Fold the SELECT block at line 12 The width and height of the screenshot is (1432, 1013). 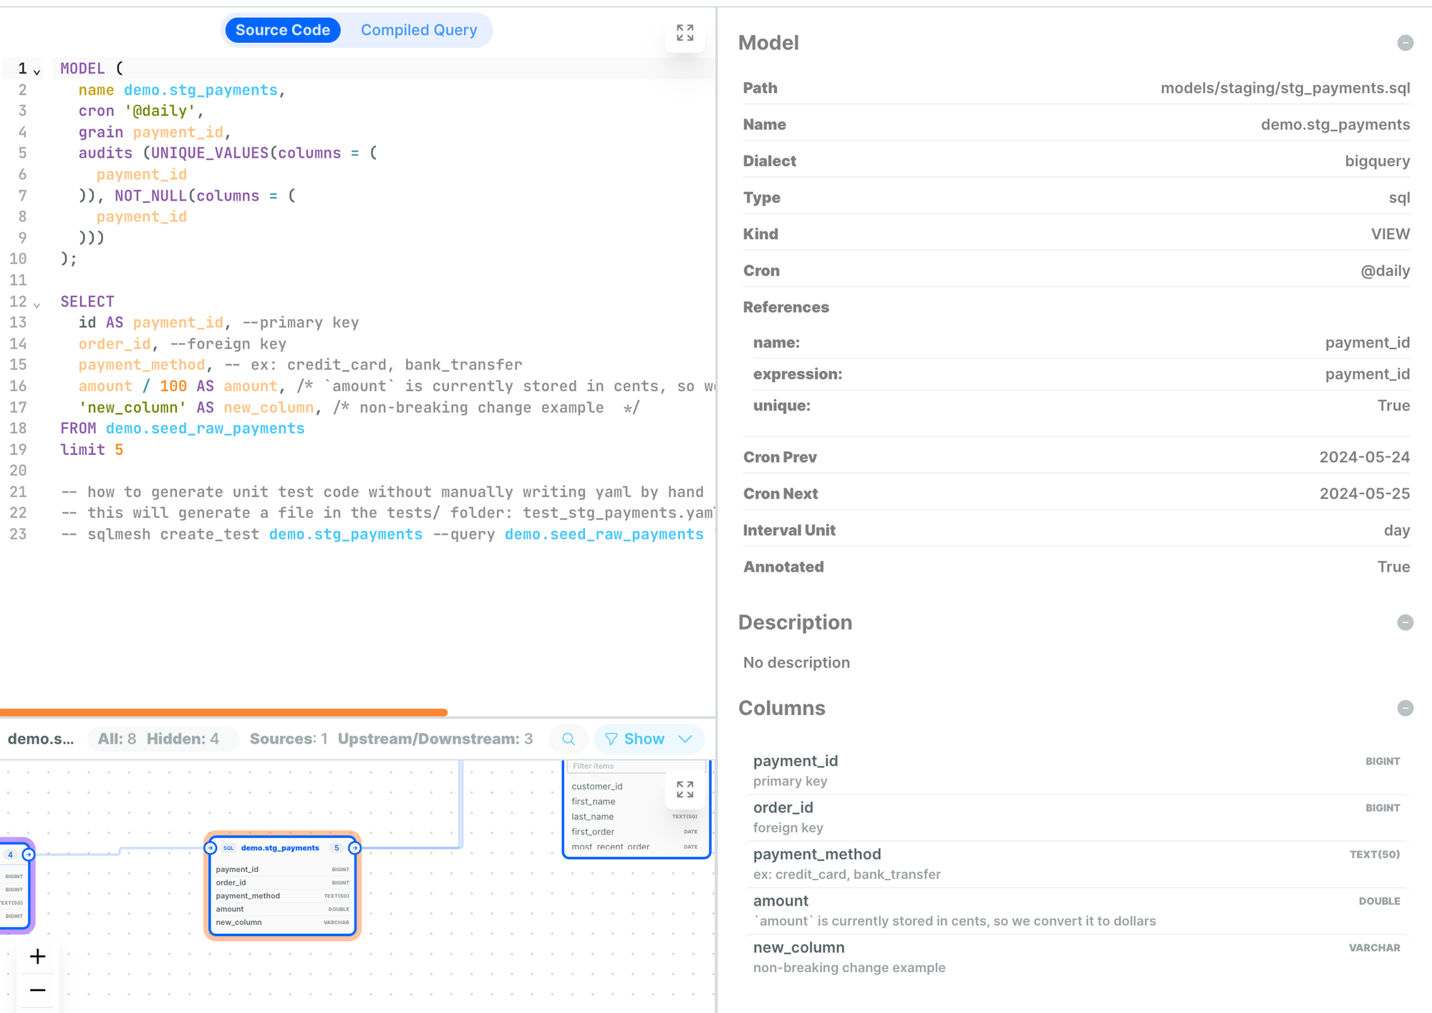point(37,304)
